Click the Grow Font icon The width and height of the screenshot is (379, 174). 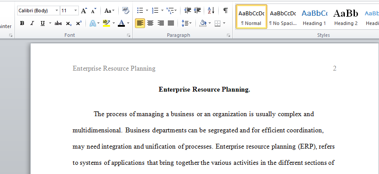84,11
